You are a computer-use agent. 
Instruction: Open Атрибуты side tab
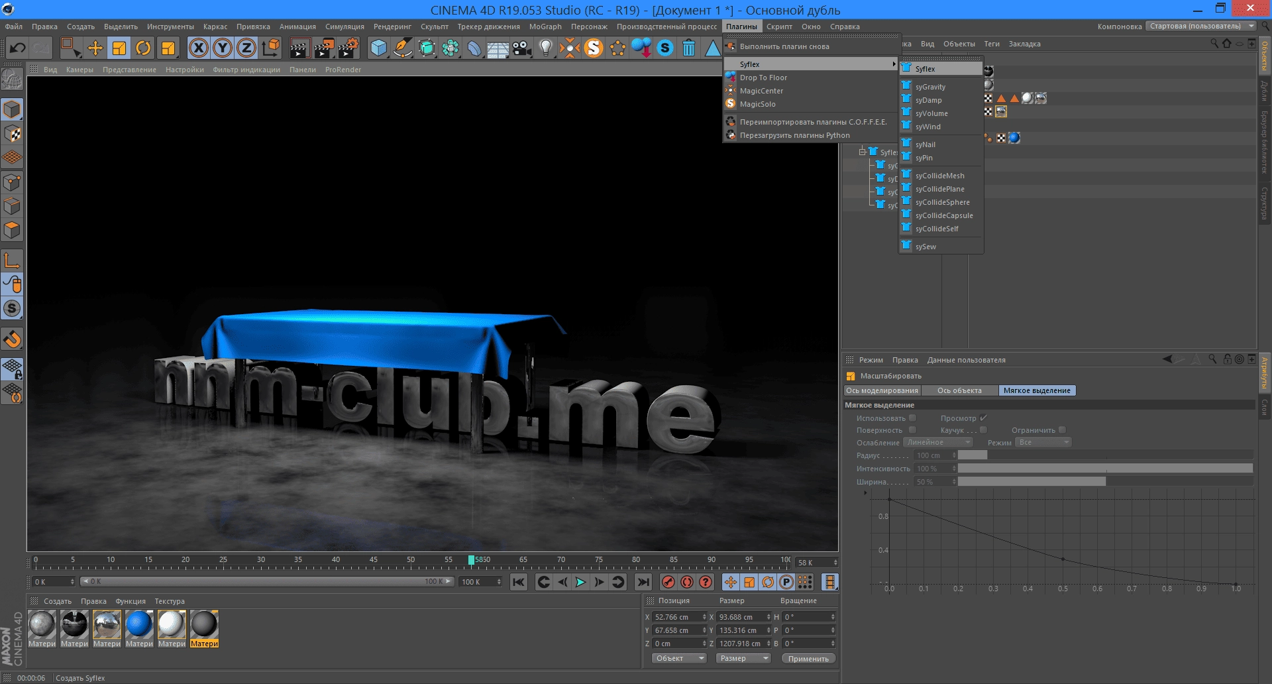point(1265,372)
